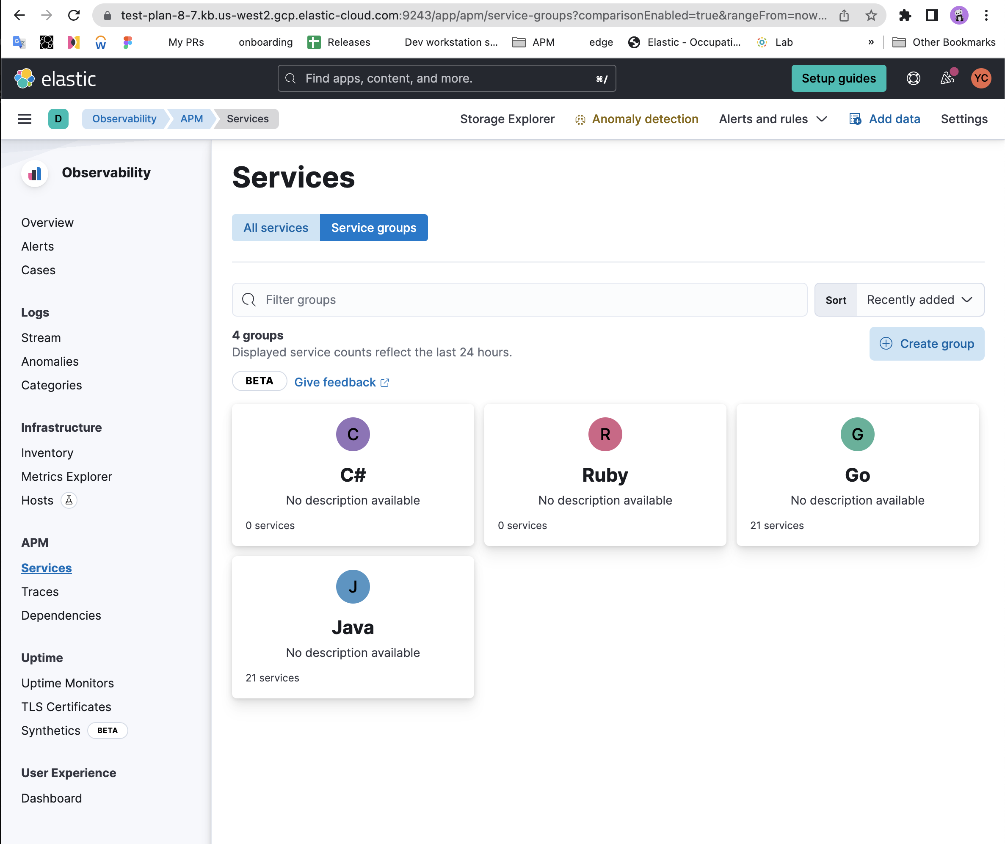The image size is (1005, 844).
Task: Reload the page with the refresh icon
Action: click(74, 15)
